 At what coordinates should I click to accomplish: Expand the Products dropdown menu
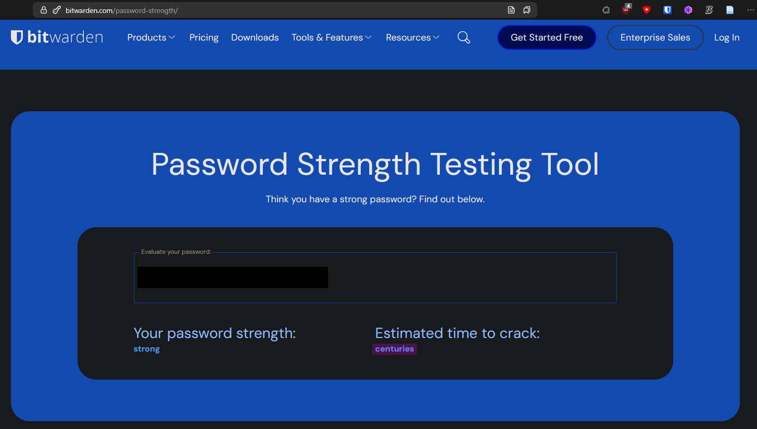coord(151,37)
